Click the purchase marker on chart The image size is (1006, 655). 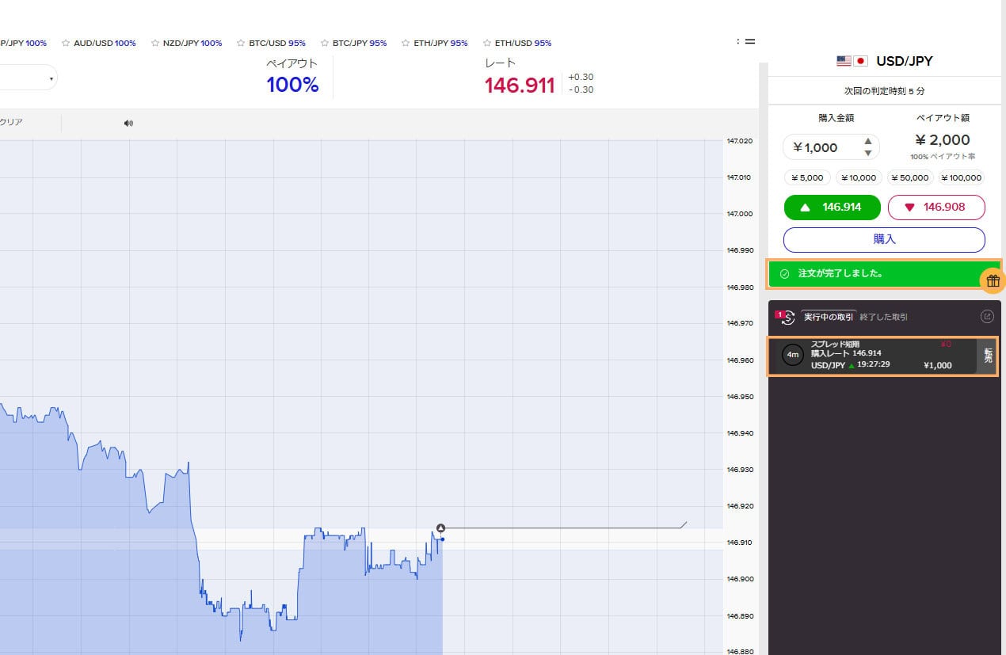pos(440,528)
